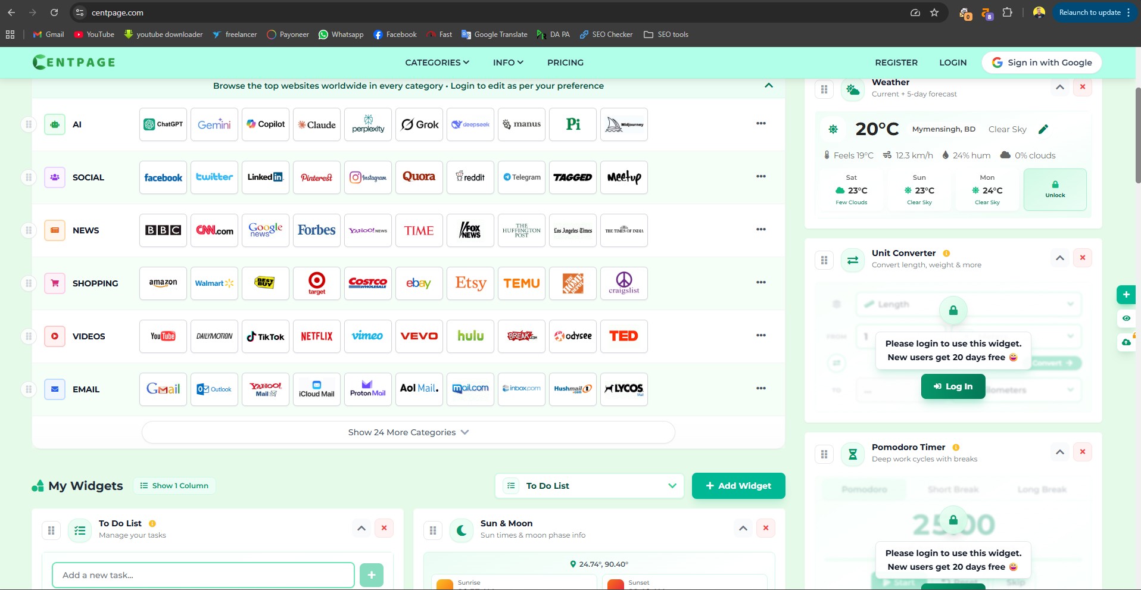Collapse the top websites banner section
This screenshot has height=590, width=1141.
[x=769, y=86]
